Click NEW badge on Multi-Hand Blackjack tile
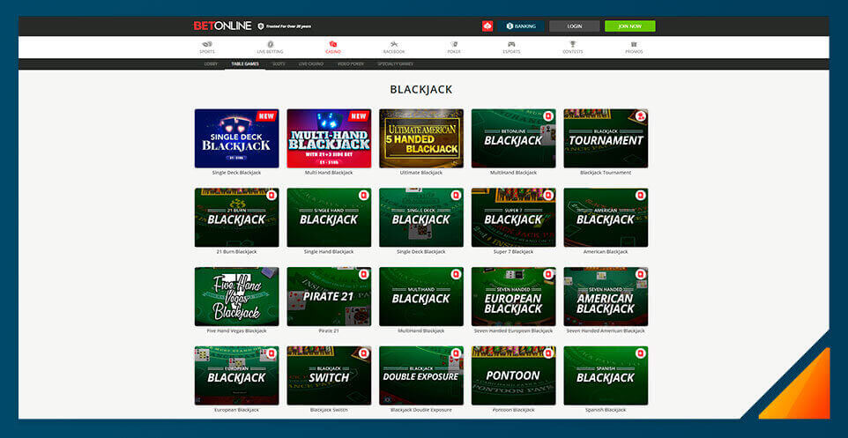The width and height of the screenshot is (848, 438). tap(361, 115)
